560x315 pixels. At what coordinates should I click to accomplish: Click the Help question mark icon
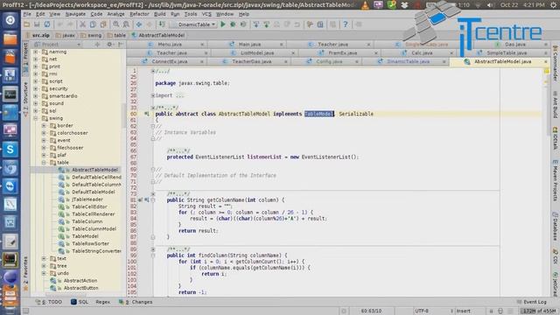346,24
